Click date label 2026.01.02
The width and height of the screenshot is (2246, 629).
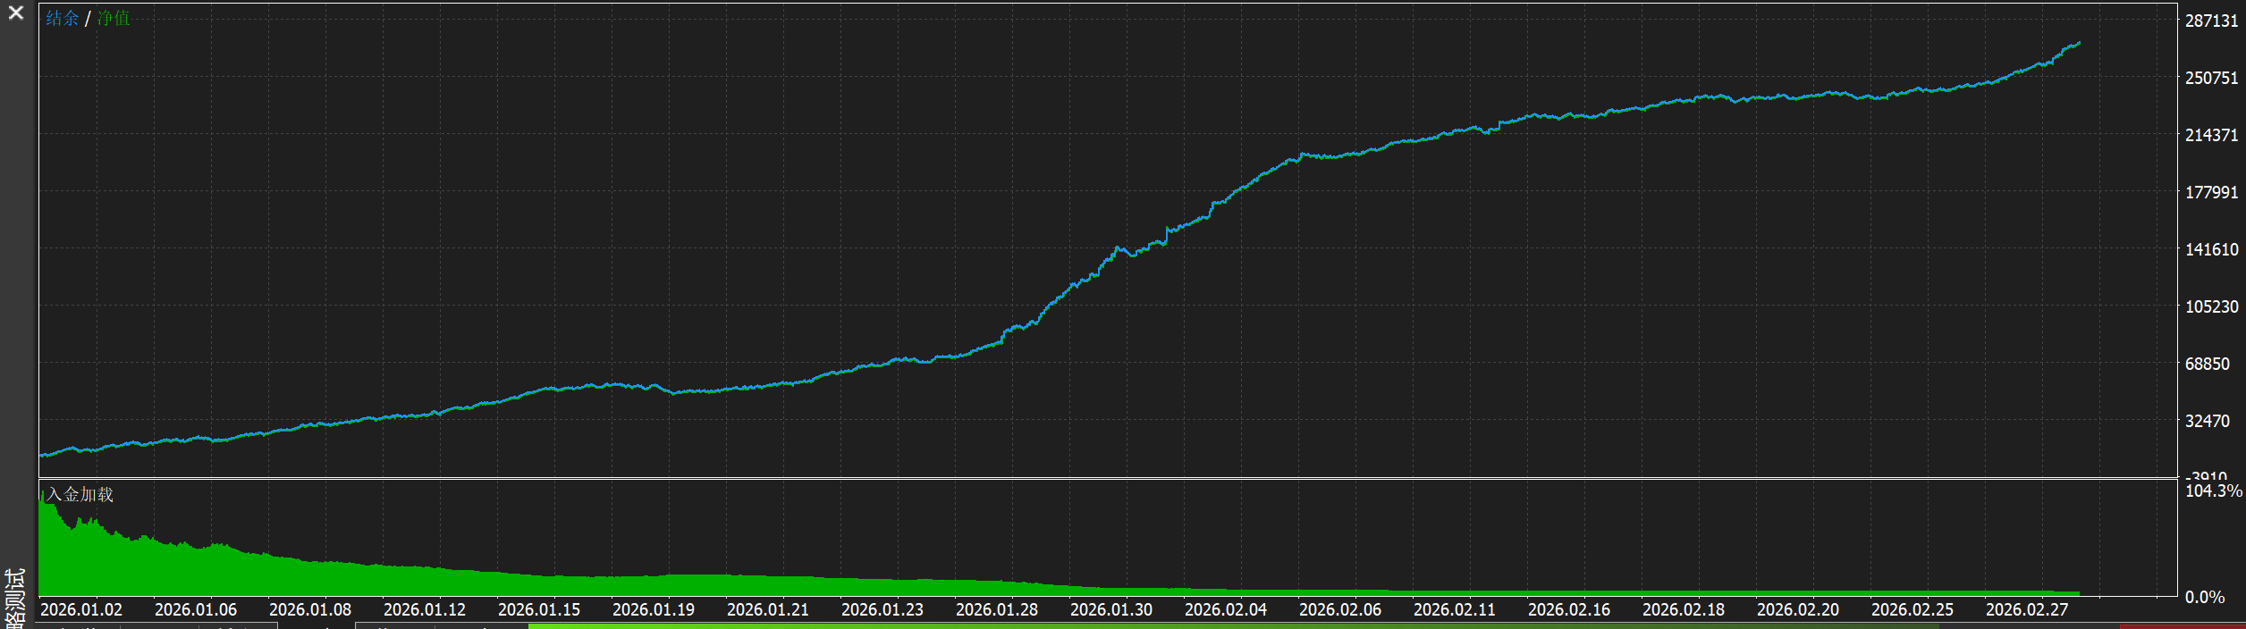pyautogui.click(x=81, y=609)
